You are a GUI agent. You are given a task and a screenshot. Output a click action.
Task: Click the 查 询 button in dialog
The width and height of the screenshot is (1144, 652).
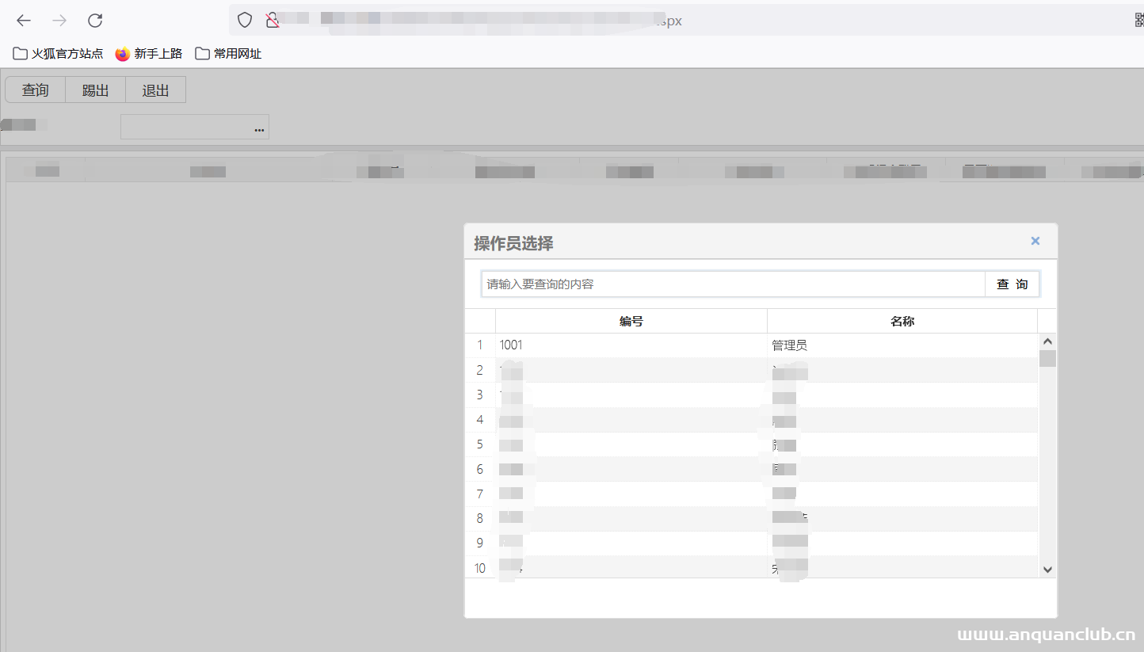coord(1012,284)
